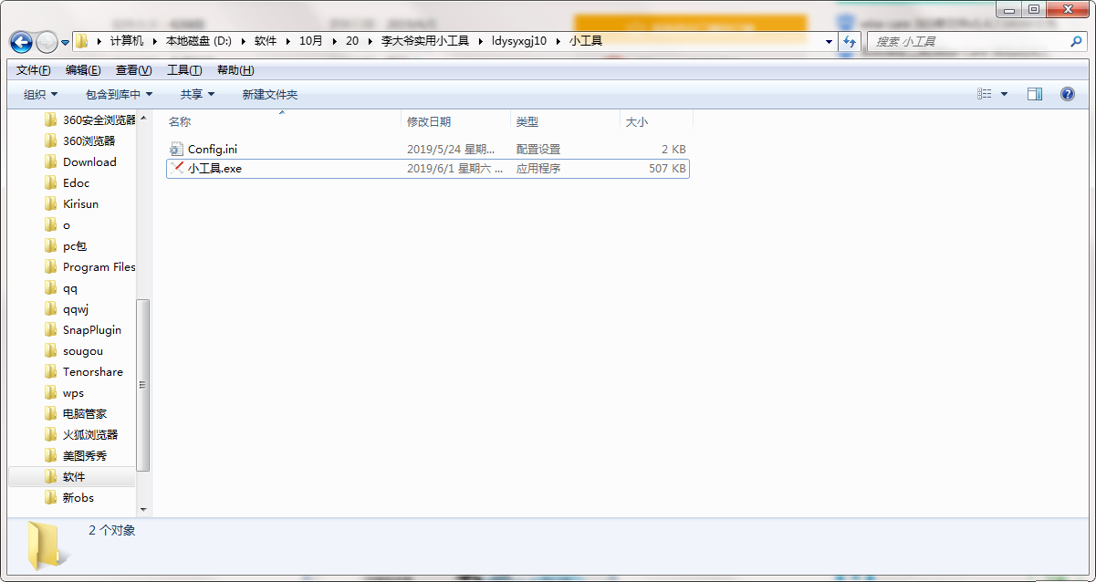Select sougou folder in sidebar
The width and height of the screenshot is (1096, 582).
point(73,351)
